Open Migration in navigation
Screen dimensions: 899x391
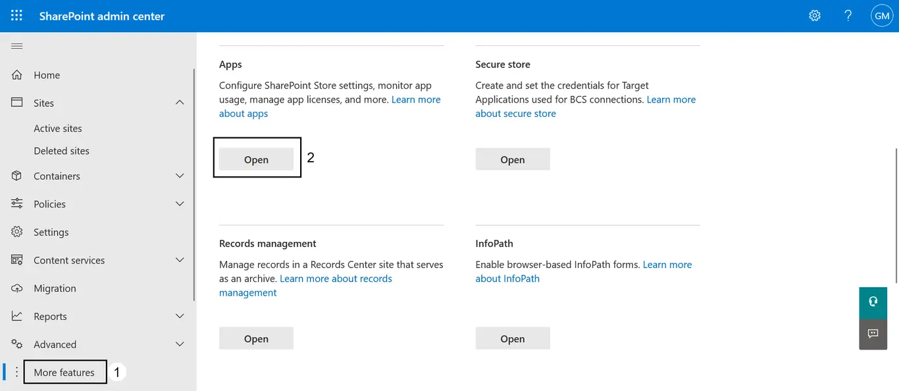coord(55,288)
